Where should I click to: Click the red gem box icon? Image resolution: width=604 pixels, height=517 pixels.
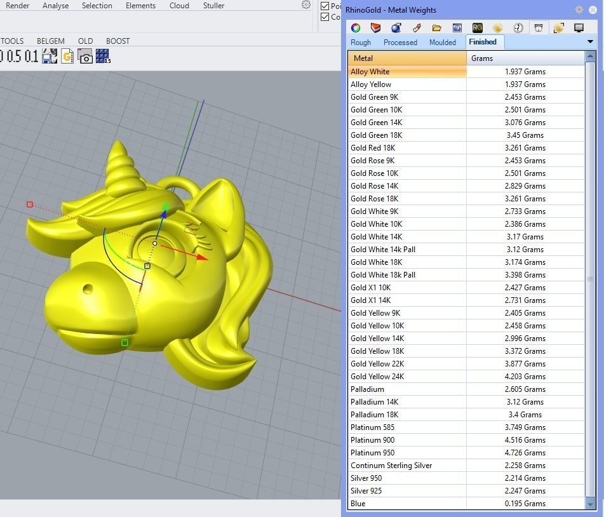pyautogui.click(x=375, y=28)
